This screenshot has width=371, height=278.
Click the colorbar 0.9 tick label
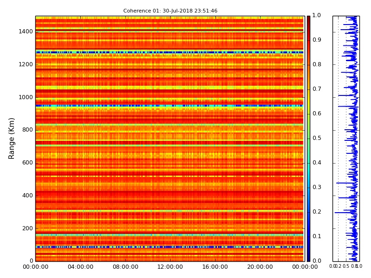click(317, 40)
